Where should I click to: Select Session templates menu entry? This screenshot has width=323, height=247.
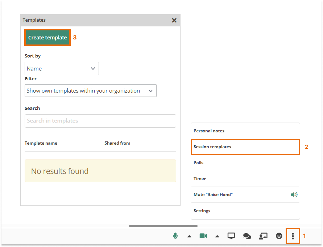[245, 147]
